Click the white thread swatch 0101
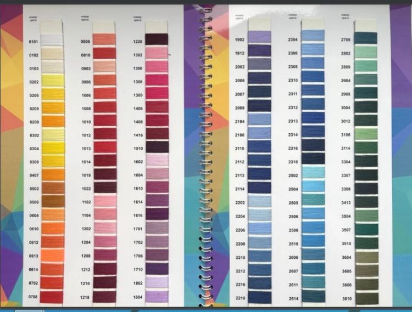Screen dimensions: 412x312 click(52, 41)
